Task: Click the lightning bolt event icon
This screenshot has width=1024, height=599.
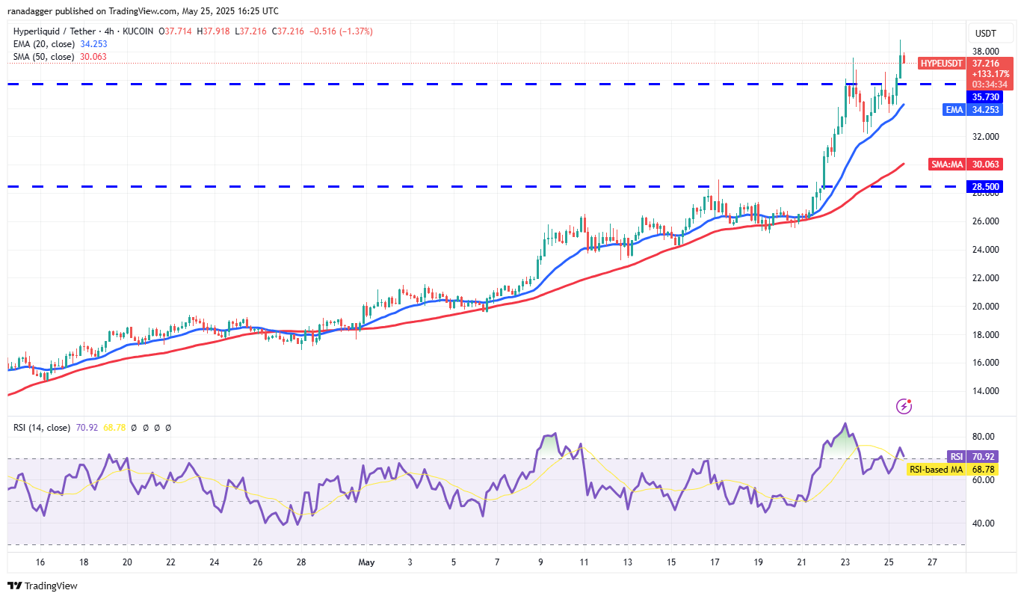Action: tap(904, 406)
